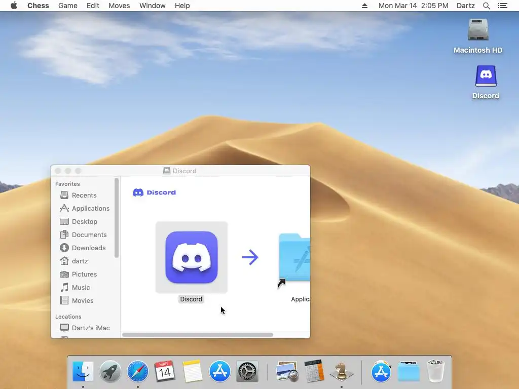Screen dimensions: 519x389
Task: Open Notes from the Dock
Action: click(192, 371)
